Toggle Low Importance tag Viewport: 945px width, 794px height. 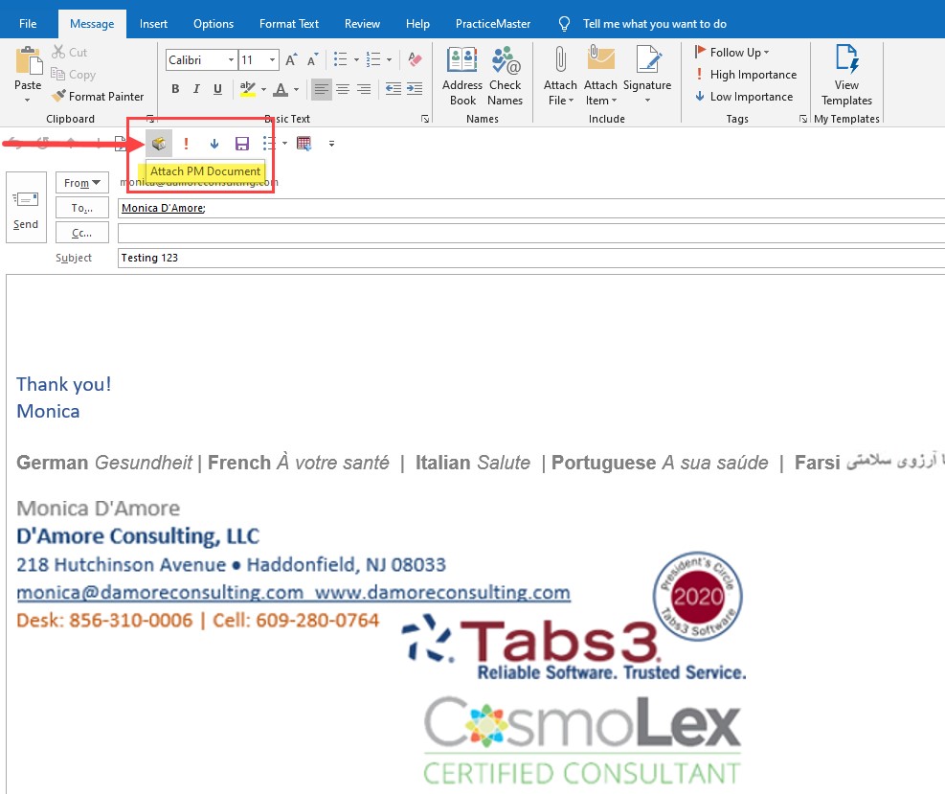click(743, 97)
